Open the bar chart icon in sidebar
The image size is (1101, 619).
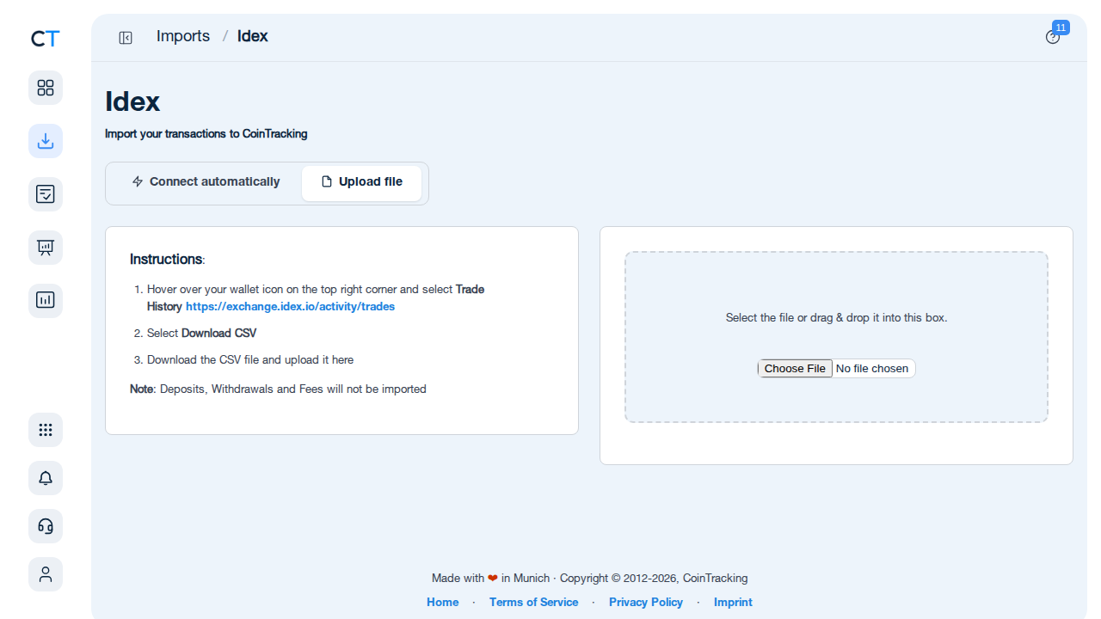click(46, 301)
